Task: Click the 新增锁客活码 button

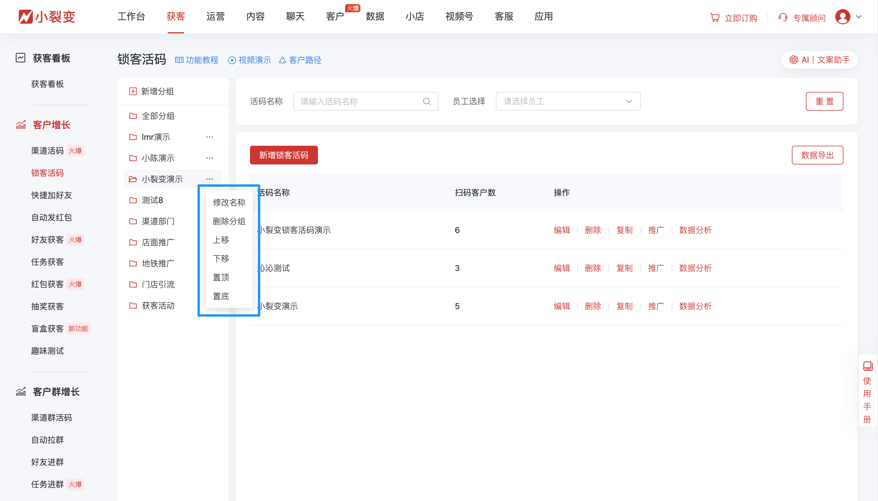Action: (x=283, y=155)
